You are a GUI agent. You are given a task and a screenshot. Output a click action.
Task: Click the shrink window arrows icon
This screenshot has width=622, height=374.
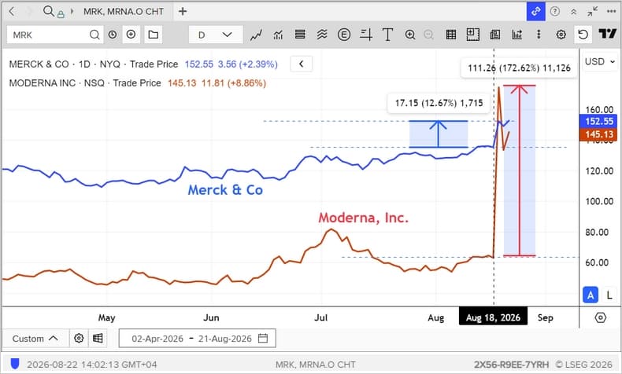[x=592, y=12]
